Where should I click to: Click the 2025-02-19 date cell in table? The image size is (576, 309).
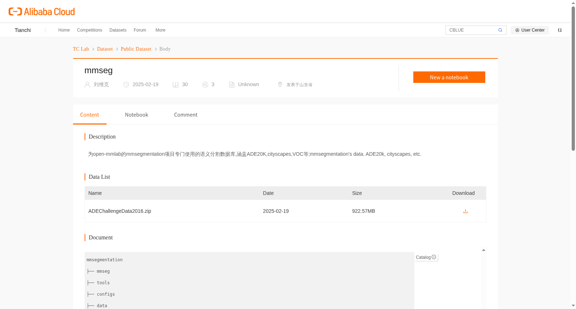(x=276, y=211)
